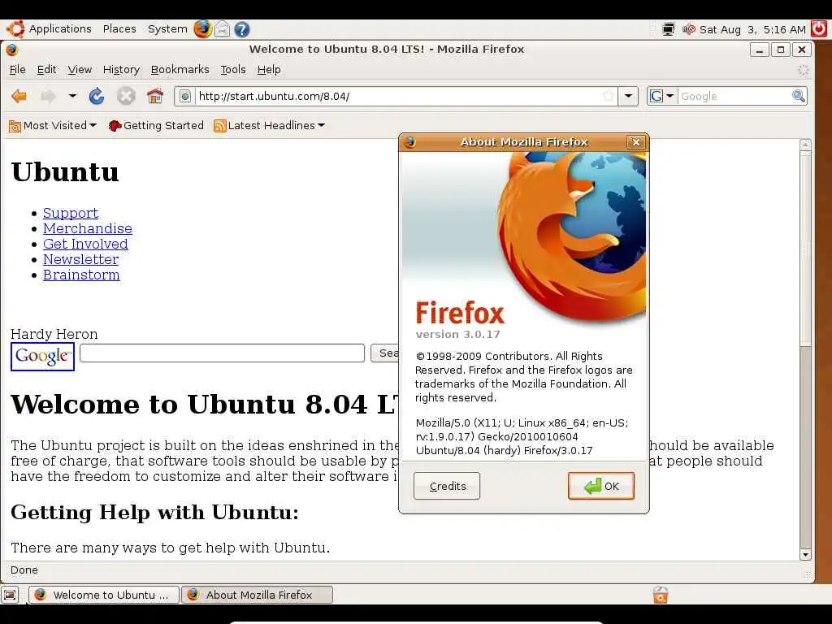Open the Getting Started bookmark
The image size is (832, 624).
tap(156, 126)
